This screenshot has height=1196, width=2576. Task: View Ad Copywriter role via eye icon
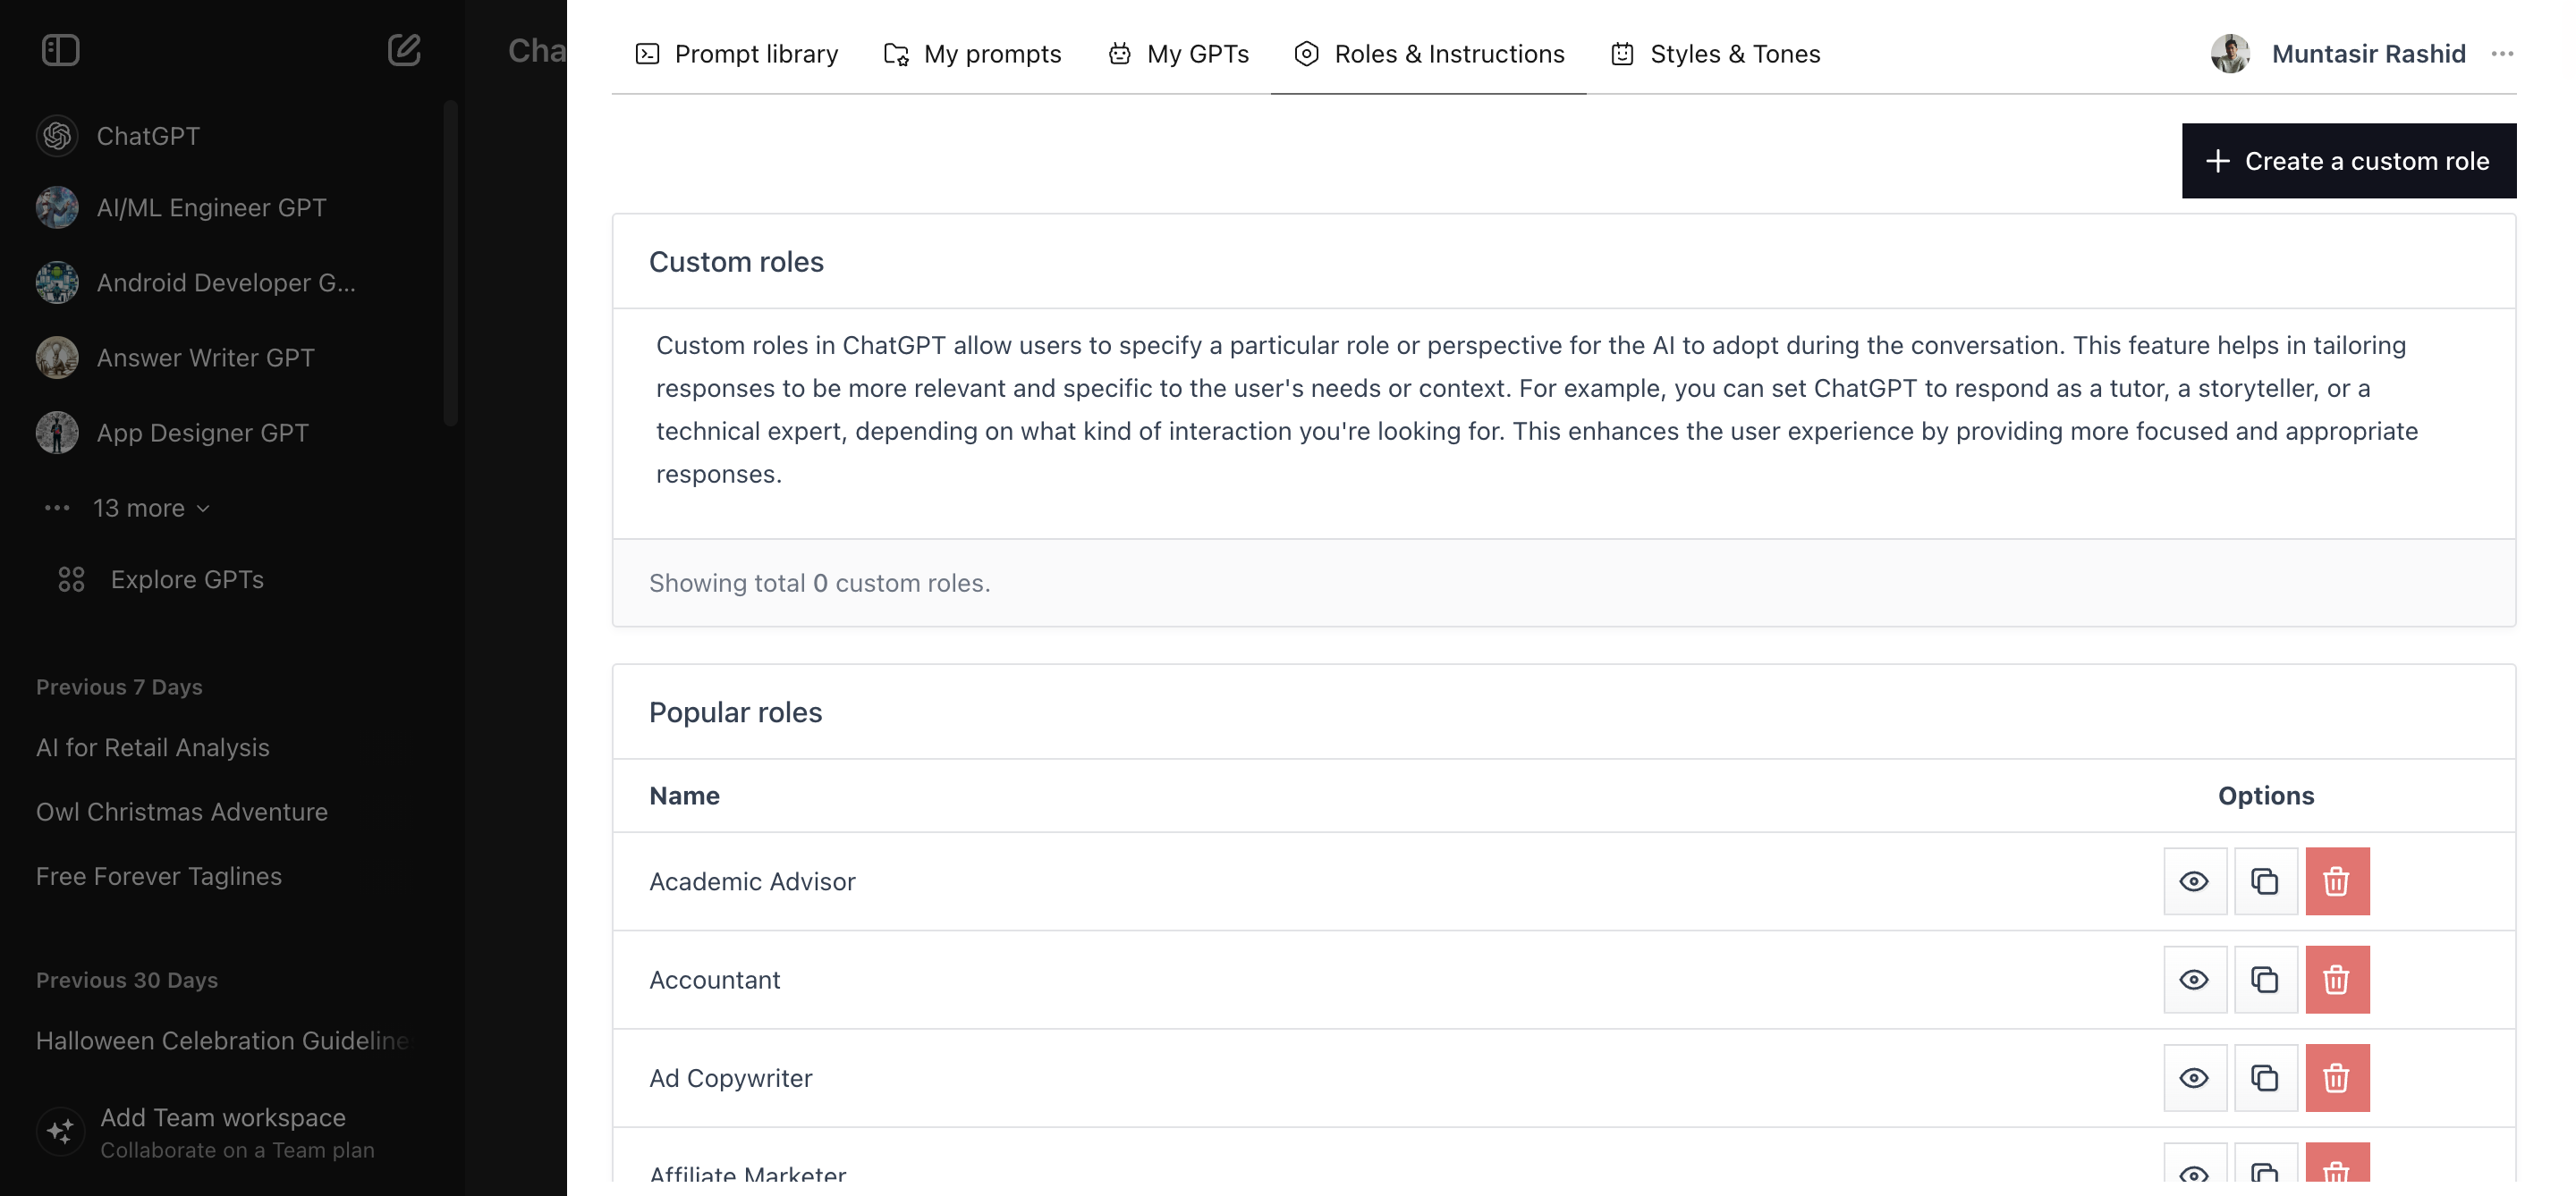pyautogui.click(x=2194, y=1078)
